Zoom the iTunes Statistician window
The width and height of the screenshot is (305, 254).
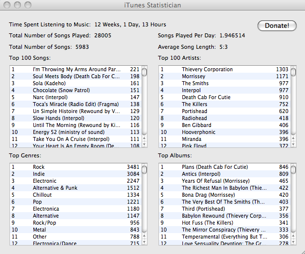(28, 5)
